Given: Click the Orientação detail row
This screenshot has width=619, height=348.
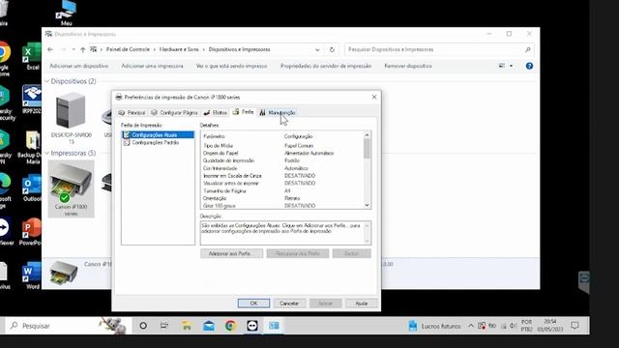Looking at the screenshot, I should 282,198.
